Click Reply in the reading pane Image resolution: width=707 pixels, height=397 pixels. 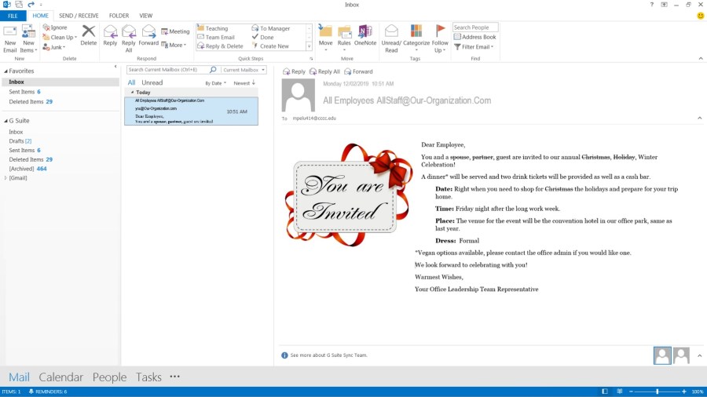click(x=294, y=71)
